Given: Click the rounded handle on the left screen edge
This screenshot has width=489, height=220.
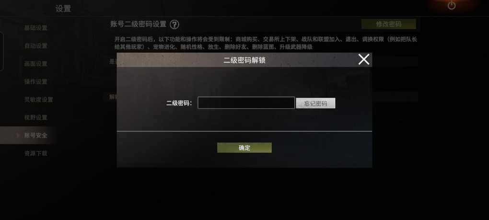Looking at the screenshot, I should 1,51.
